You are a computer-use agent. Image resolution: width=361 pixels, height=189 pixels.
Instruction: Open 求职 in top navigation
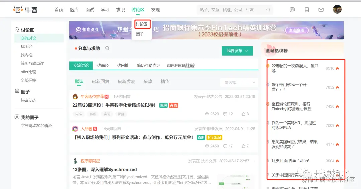[x=120, y=10]
